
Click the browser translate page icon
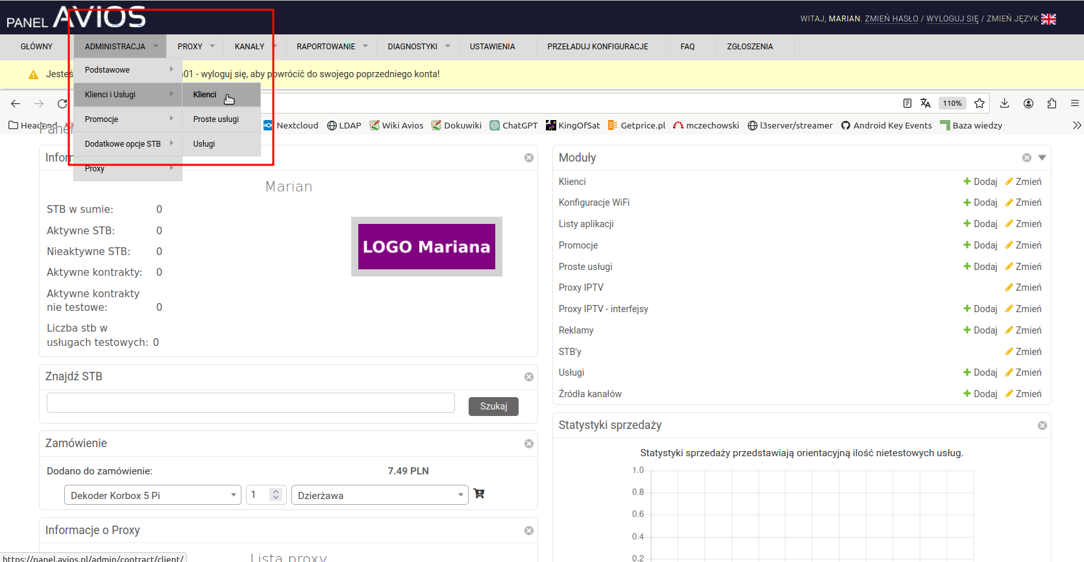926,104
